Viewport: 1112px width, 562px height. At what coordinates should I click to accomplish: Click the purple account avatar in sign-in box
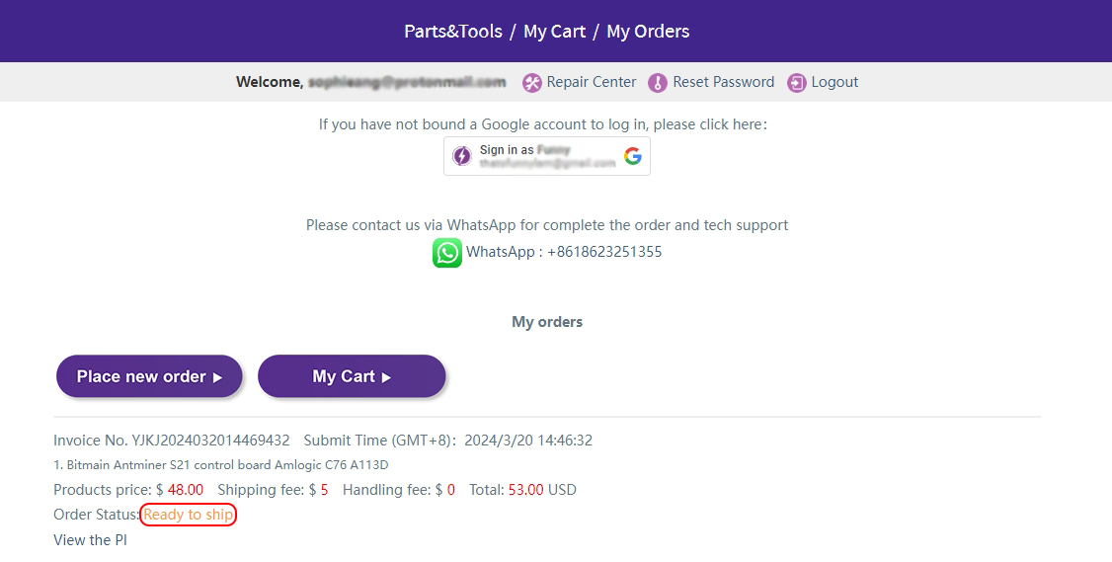[462, 156]
